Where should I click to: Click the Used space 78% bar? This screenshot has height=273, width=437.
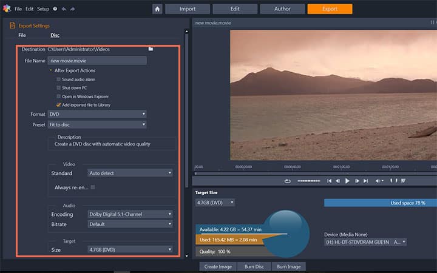tap(381, 203)
